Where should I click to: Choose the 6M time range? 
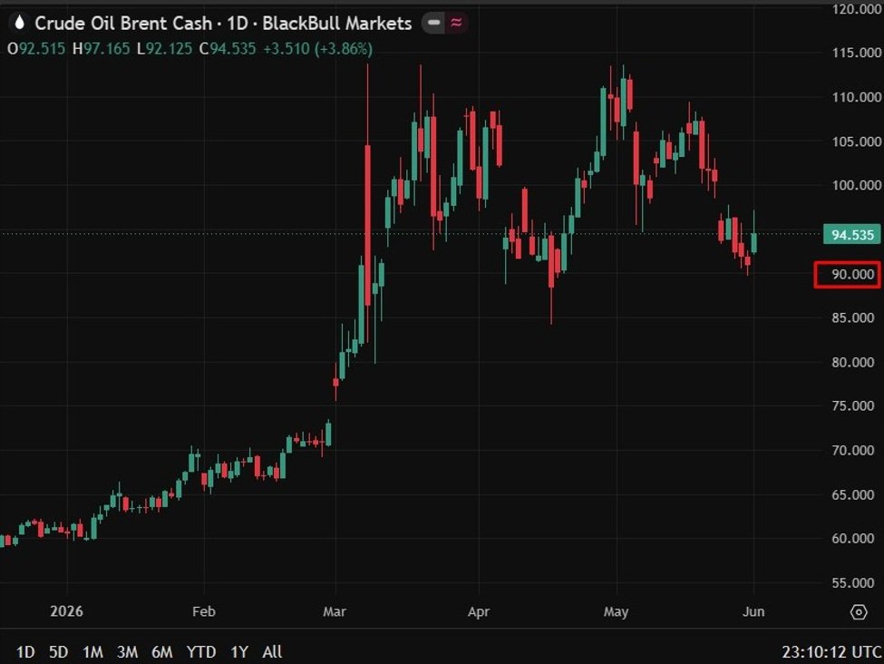[161, 652]
